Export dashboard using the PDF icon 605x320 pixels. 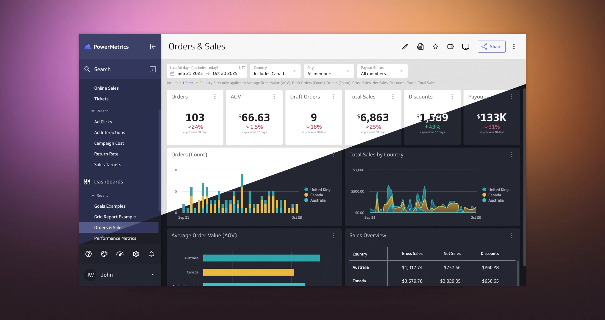click(420, 47)
